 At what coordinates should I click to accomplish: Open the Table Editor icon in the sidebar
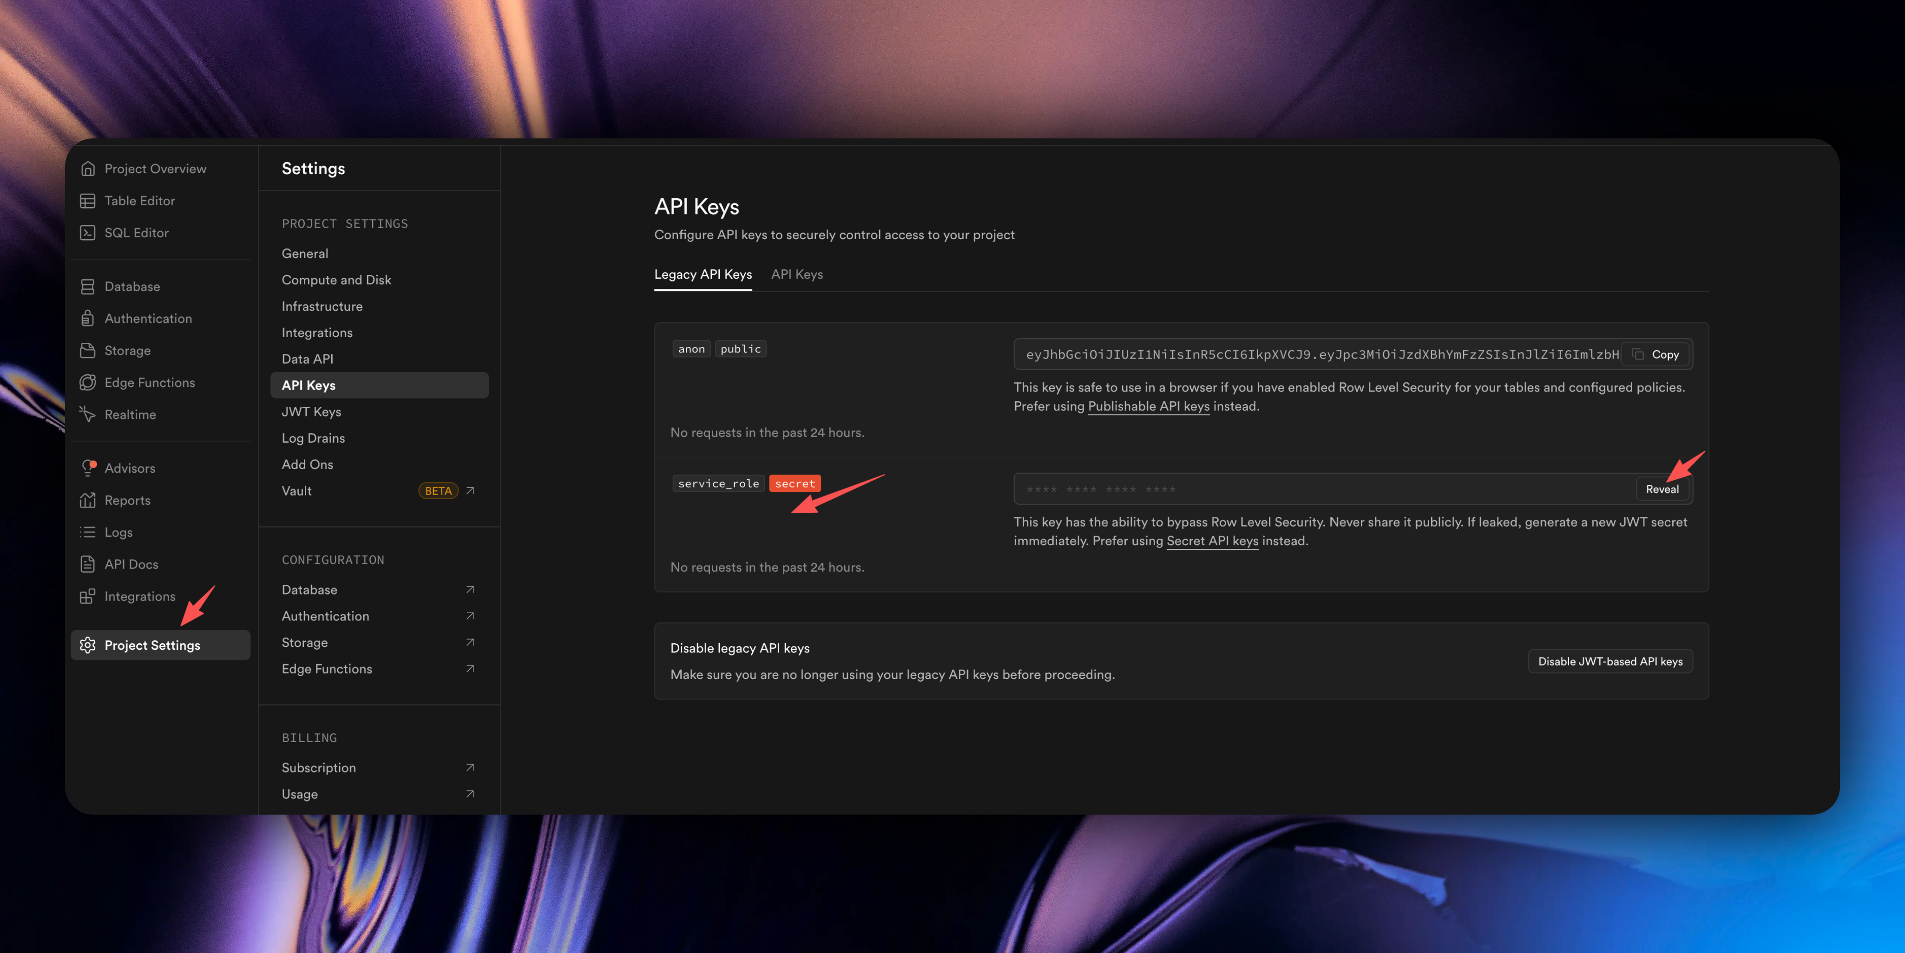pyautogui.click(x=88, y=200)
